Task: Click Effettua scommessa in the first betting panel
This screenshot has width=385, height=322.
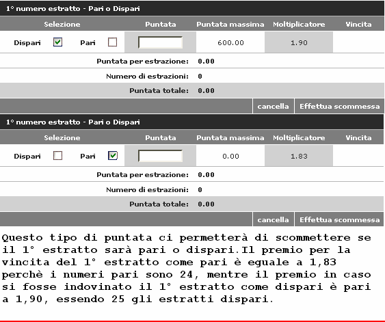Action: click(340, 106)
